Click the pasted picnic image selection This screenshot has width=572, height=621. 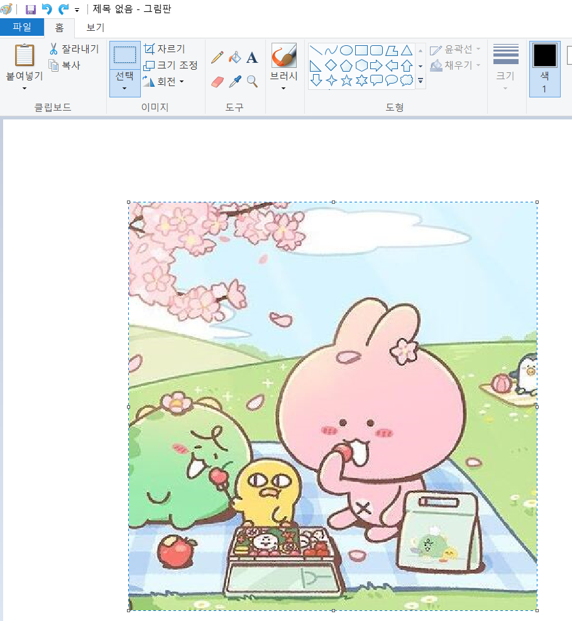coord(333,406)
